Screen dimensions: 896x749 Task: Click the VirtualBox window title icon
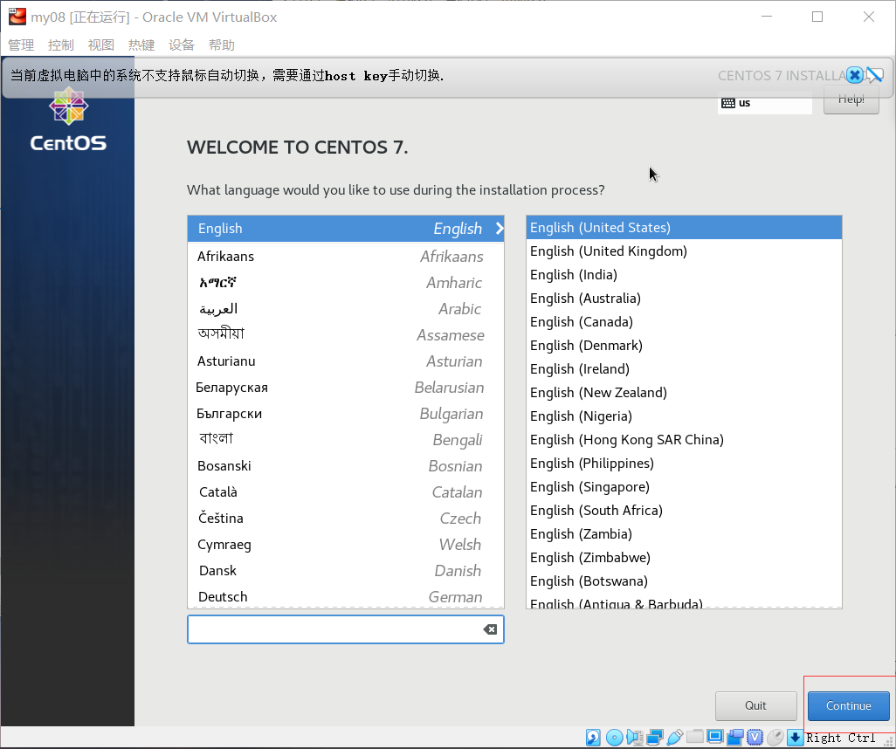pyautogui.click(x=17, y=17)
